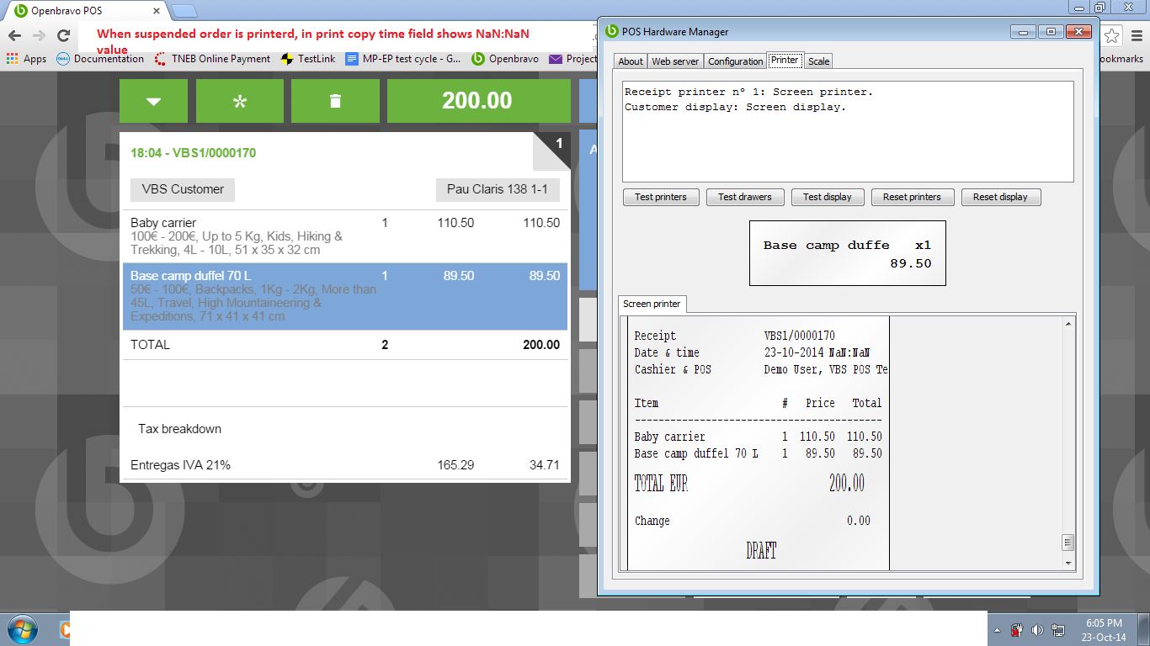Go back in Chrome browser

click(14, 35)
